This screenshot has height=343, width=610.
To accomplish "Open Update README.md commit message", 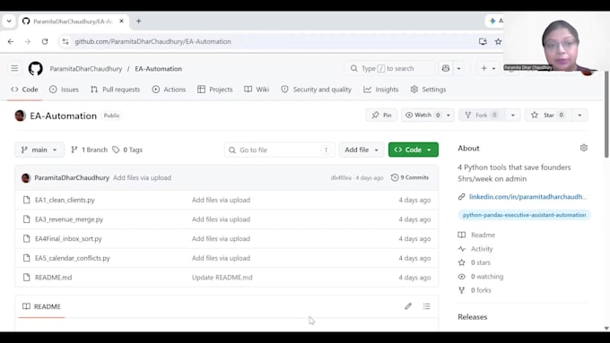I will click(x=222, y=278).
